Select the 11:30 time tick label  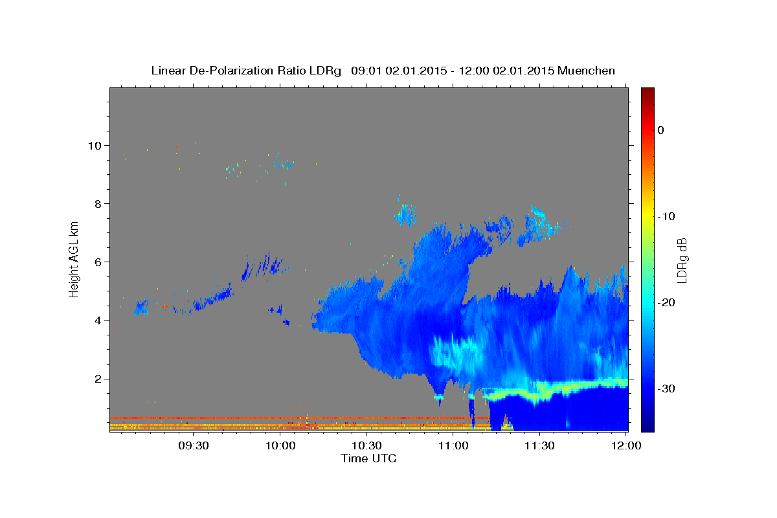(539, 445)
